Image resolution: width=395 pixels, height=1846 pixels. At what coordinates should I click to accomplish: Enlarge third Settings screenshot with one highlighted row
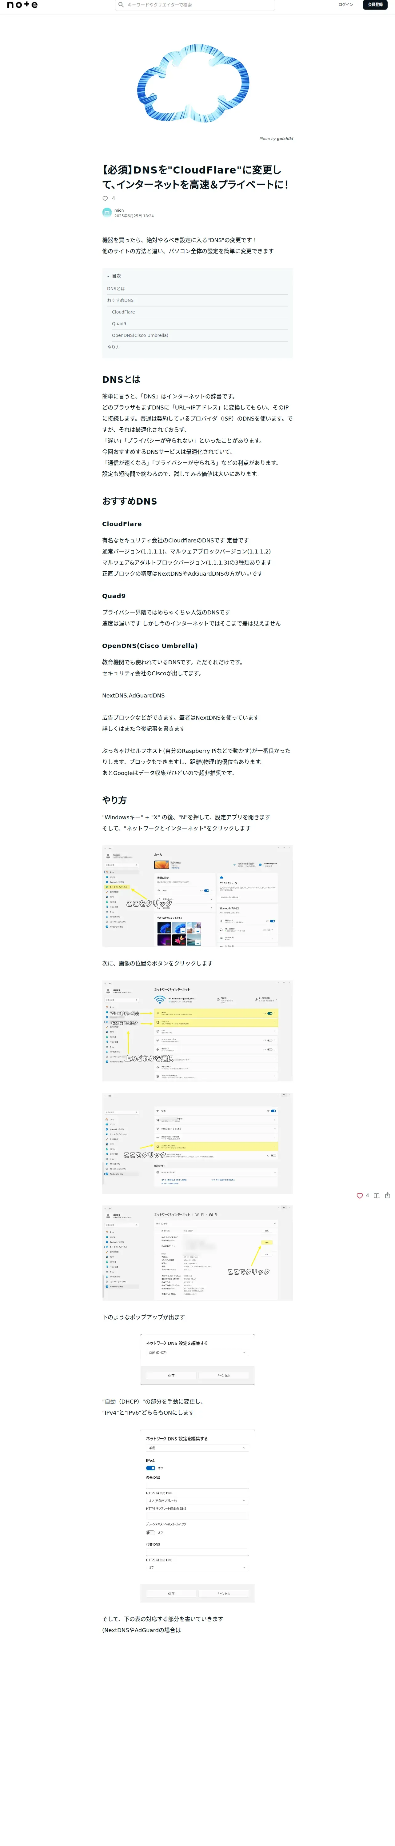tap(197, 1143)
